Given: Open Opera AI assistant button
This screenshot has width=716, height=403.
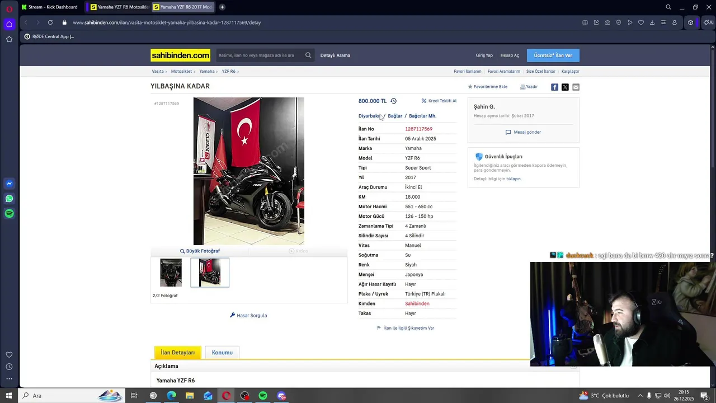Looking at the screenshot, I should 708,22.
